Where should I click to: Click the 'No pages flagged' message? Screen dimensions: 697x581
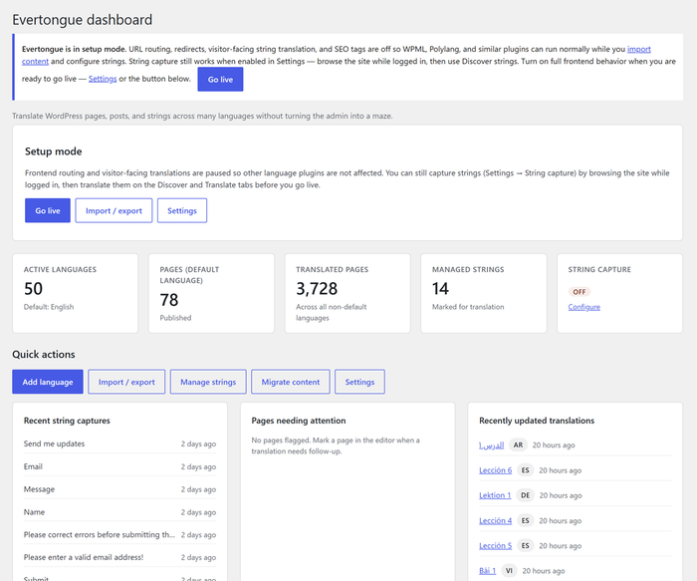tap(336, 445)
